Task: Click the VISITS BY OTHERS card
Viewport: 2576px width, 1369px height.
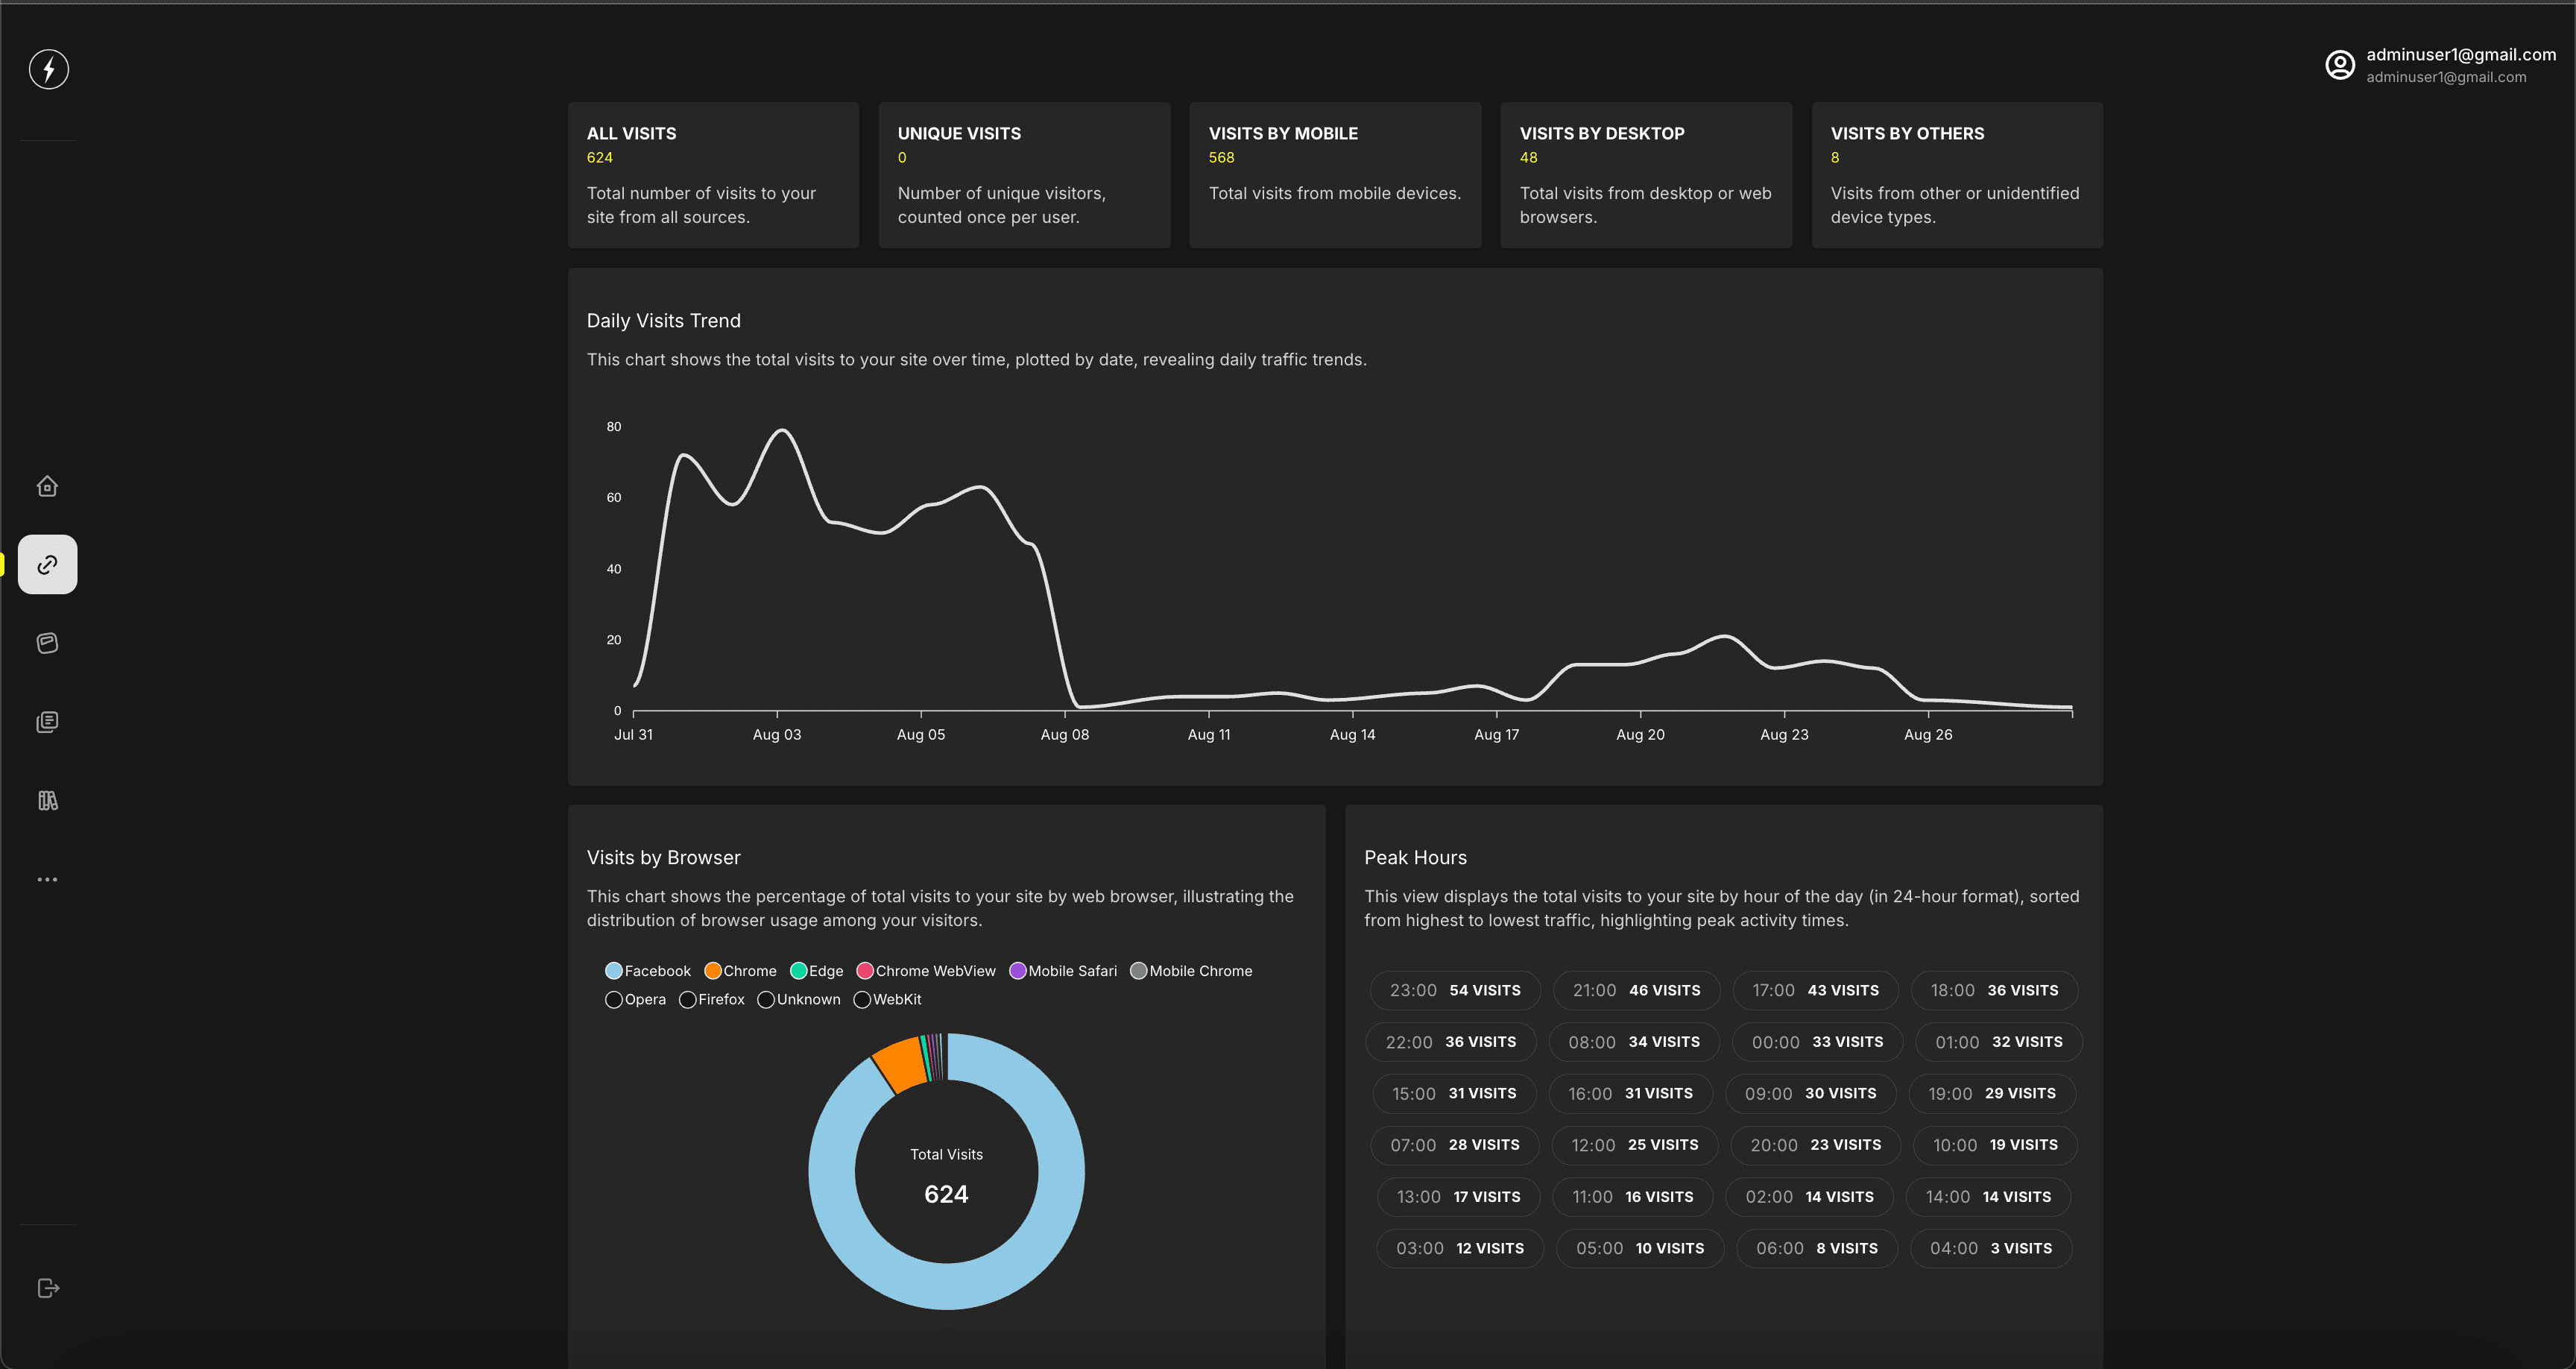Action: pos(1957,175)
